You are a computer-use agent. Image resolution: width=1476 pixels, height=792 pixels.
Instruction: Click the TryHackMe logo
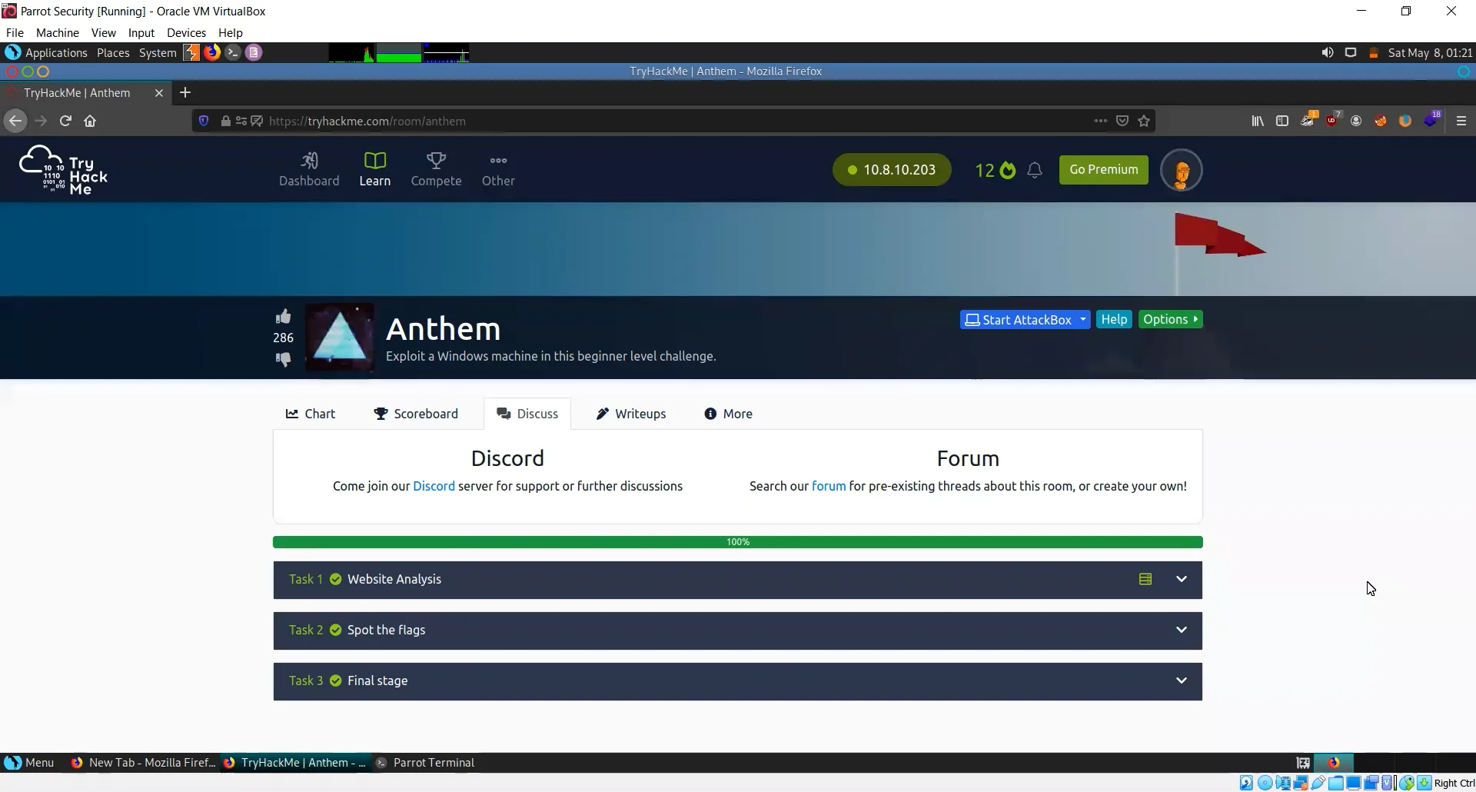tap(63, 169)
